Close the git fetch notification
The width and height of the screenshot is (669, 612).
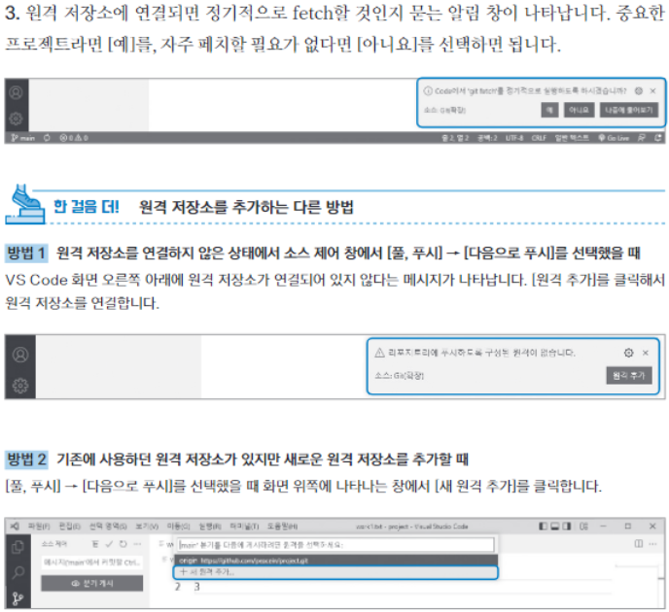(x=652, y=90)
